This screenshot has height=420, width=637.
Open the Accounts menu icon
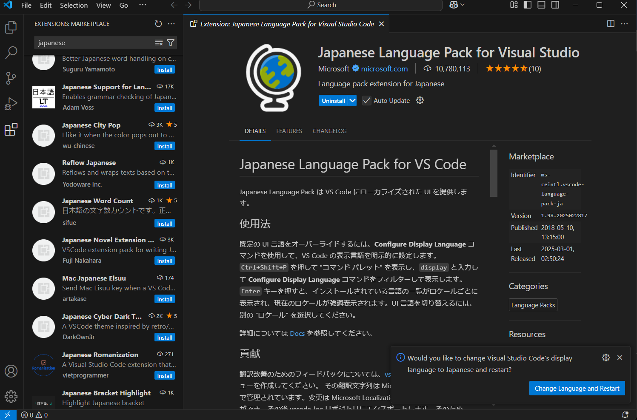(x=11, y=371)
